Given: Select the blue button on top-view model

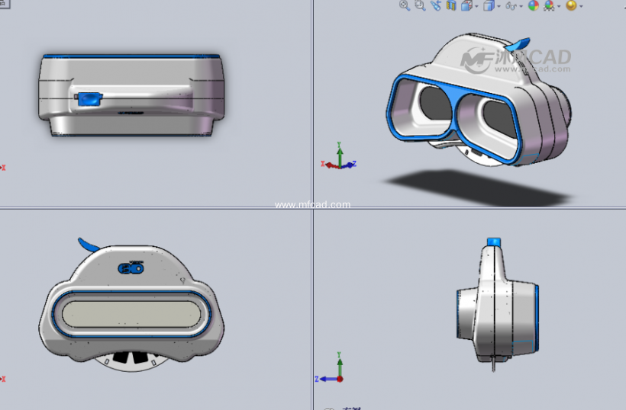Looking at the screenshot, I should [x=89, y=99].
